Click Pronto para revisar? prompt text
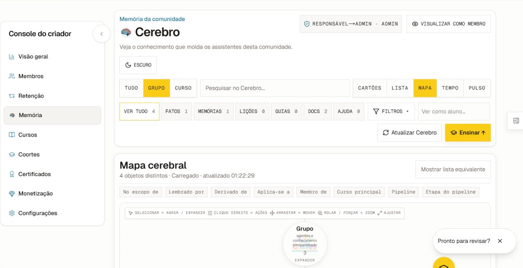523x268 pixels. 464,241
